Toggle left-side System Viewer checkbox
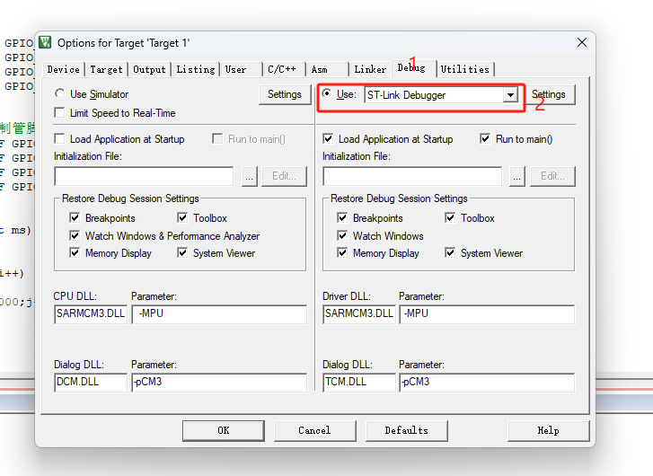The height and width of the screenshot is (476, 653). point(183,253)
